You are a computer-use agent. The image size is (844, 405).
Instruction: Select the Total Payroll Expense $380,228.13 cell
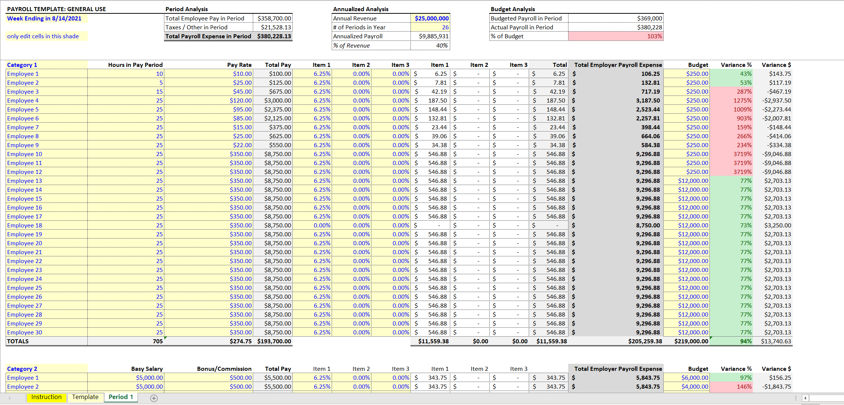273,36
